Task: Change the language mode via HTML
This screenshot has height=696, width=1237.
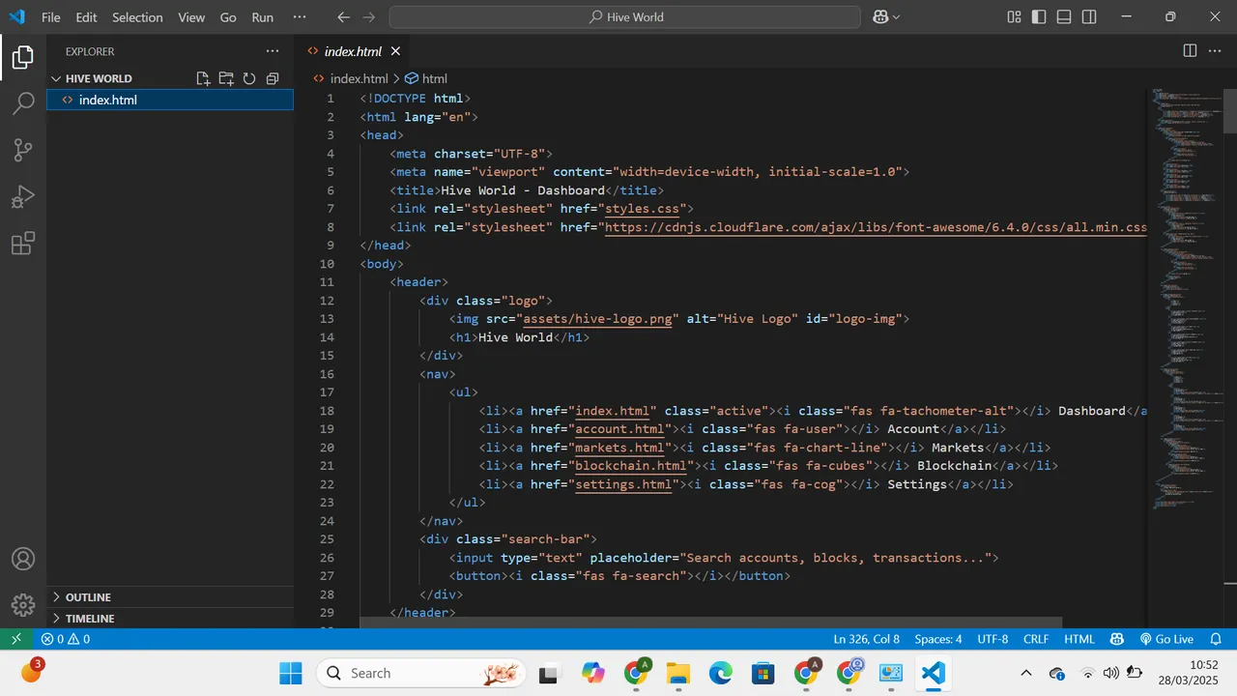Action: point(1079,639)
